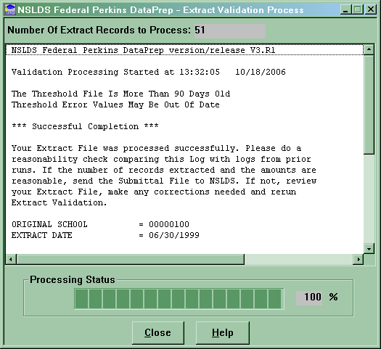
Task: Click the horizontal scrollbar thumb
Action: (x=130, y=259)
